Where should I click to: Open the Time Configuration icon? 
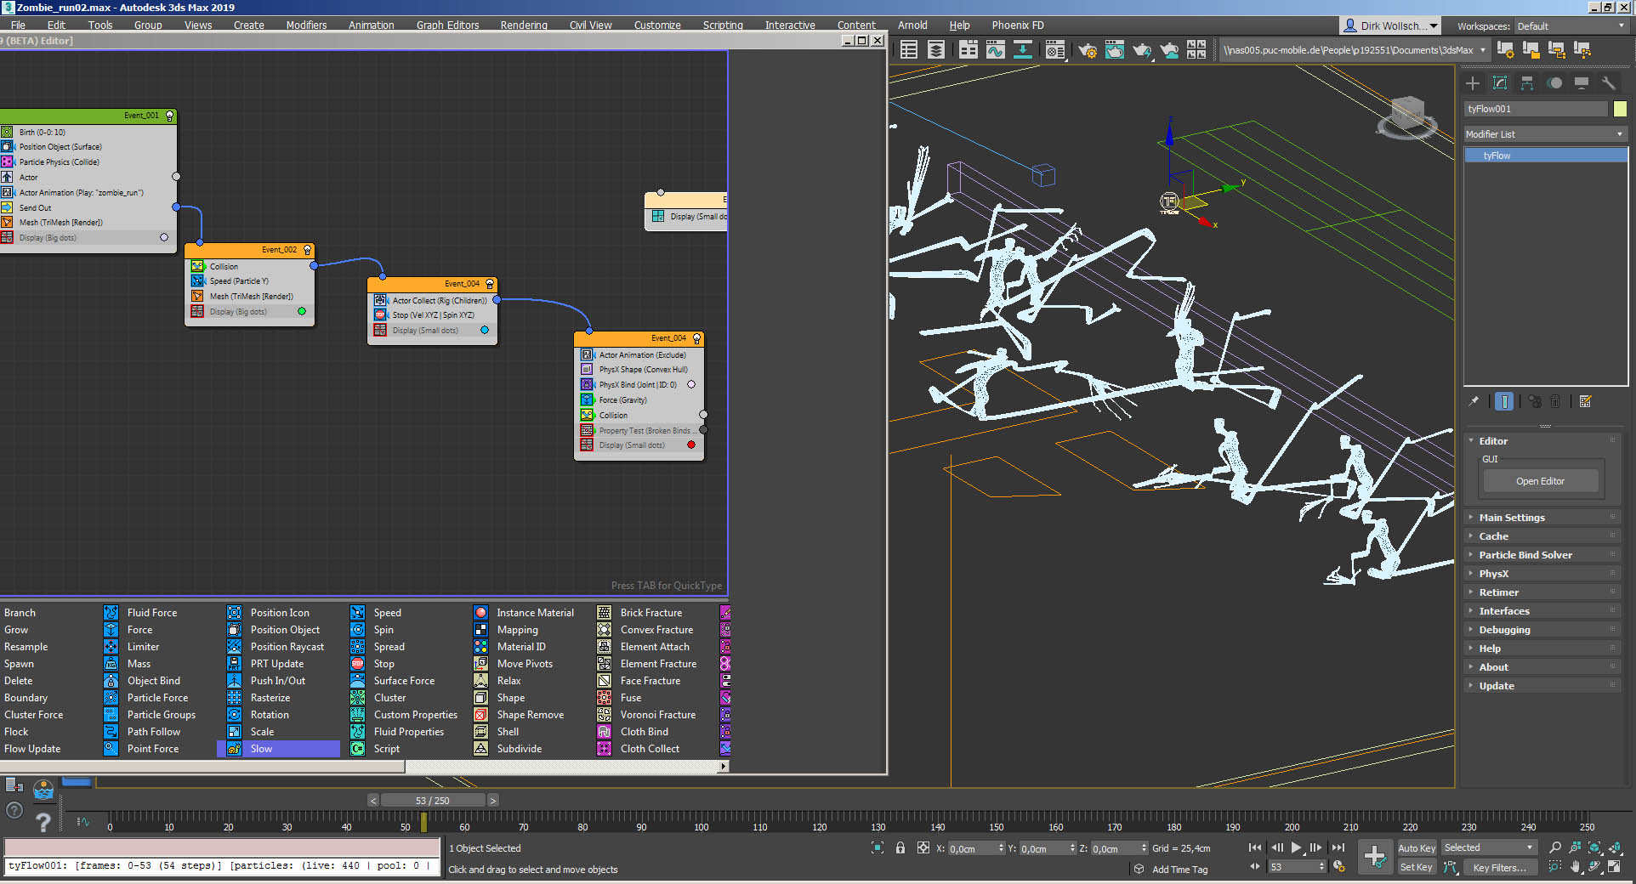click(1339, 867)
